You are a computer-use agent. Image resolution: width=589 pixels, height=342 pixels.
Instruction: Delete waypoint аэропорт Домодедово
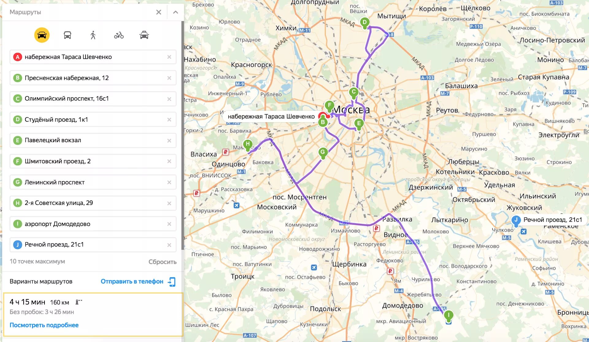169,224
